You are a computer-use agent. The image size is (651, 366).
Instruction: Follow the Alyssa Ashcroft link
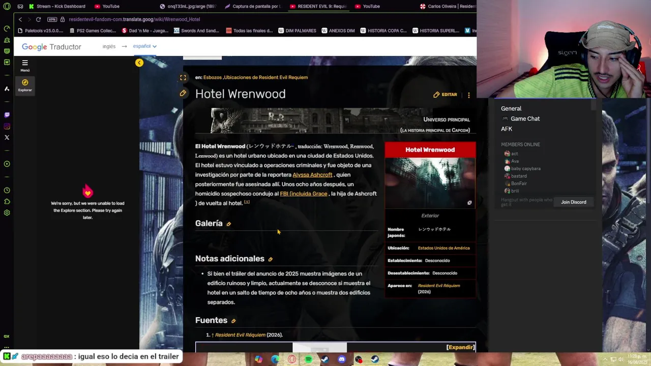pos(312,175)
